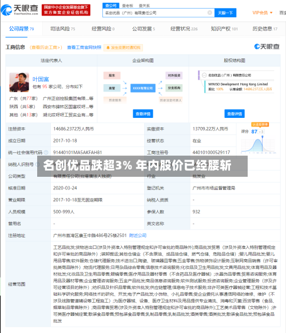Click the 历史法定代表人 node in diagram

click(170, 100)
